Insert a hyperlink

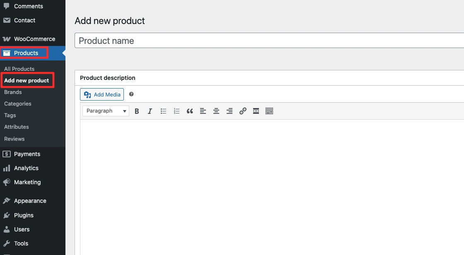243,111
